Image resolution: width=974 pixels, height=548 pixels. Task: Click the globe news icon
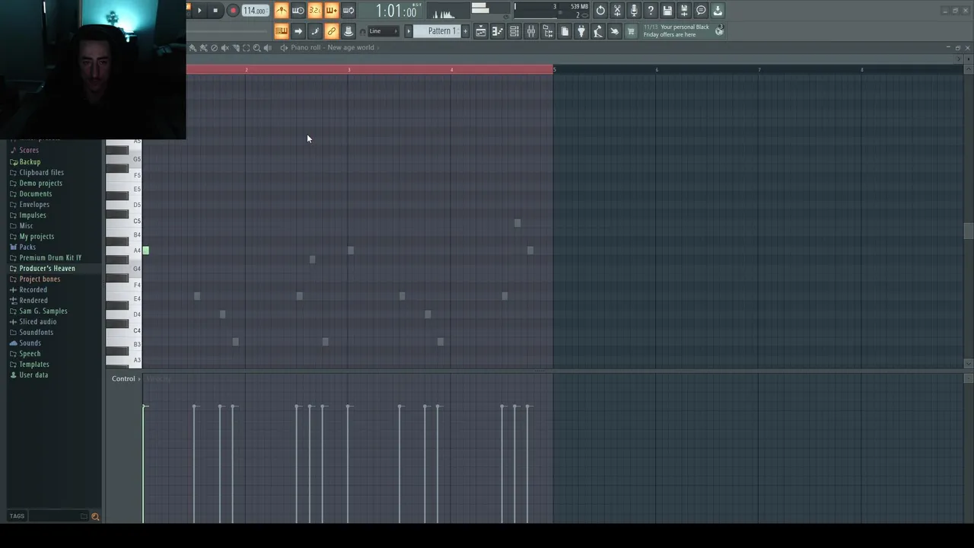pyautogui.click(x=719, y=30)
